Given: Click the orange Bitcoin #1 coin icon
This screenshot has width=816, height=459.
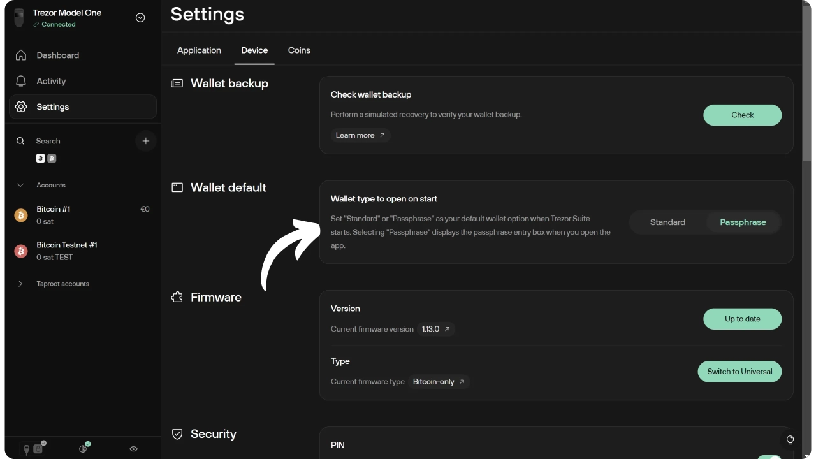Looking at the screenshot, I should 21,215.
